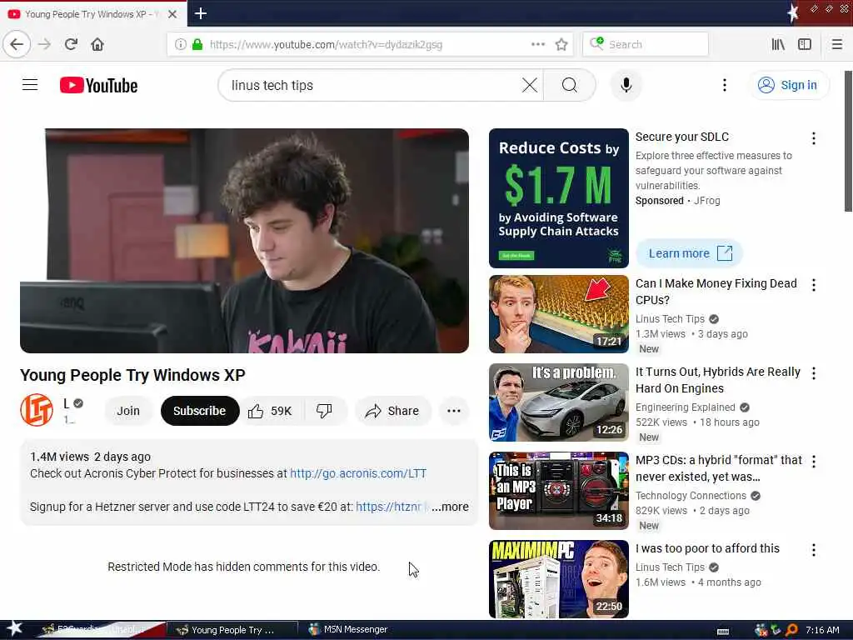Like the video with thumbs up

(271, 411)
